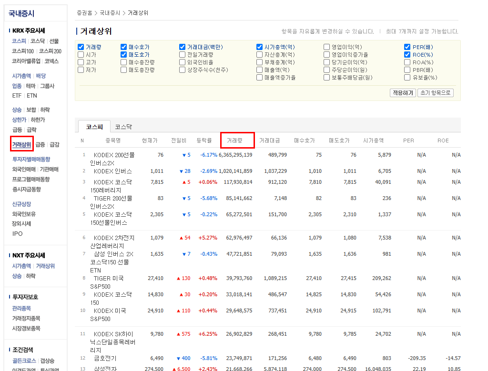Image resolution: width=488 pixels, height=371 pixels.
Task: Enable the ROA(%) checkbox
Action: 407,62
